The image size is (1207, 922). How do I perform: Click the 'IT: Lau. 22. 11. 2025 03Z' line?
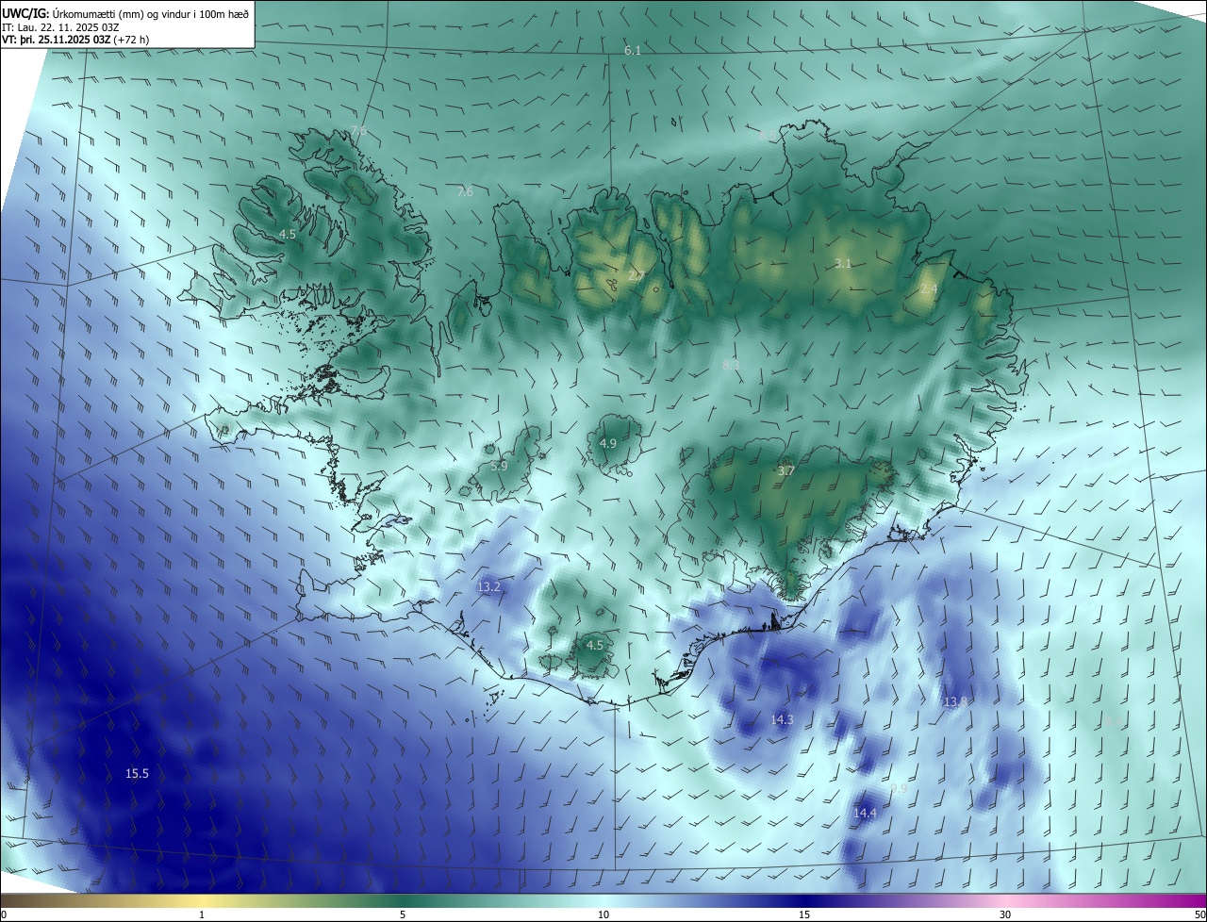pyautogui.click(x=60, y=26)
